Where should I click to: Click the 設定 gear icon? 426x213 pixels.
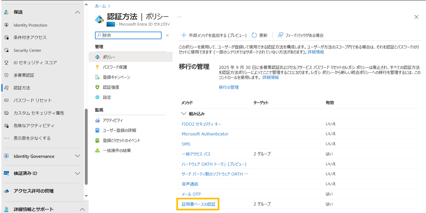click(97, 97)
